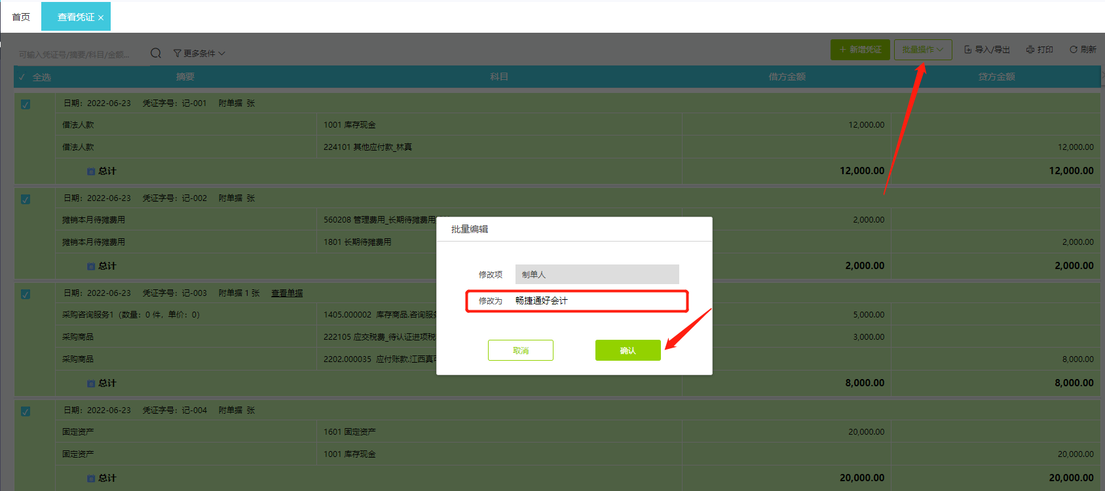Image resolution: width=1105 pixels, height=491 pixels.
Task: Click the 刷新 button label
Action: pyautogui.click(x=1089, y=50)
